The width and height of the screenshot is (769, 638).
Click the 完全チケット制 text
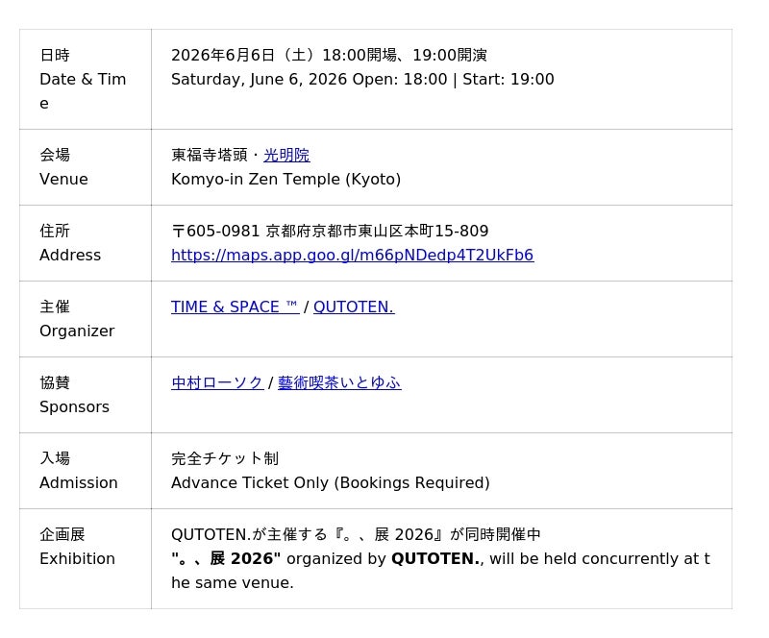pos(225,458)
